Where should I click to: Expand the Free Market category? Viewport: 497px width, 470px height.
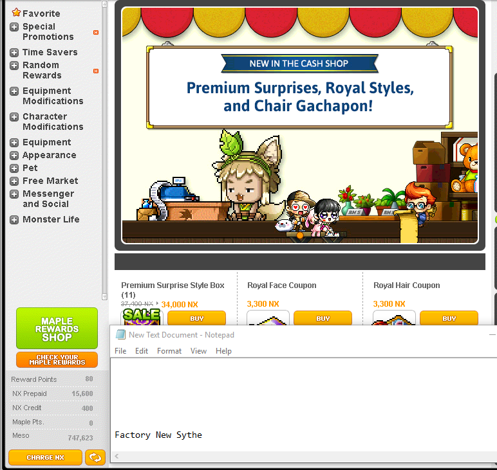pyautogui.click(x=14, y=181)
